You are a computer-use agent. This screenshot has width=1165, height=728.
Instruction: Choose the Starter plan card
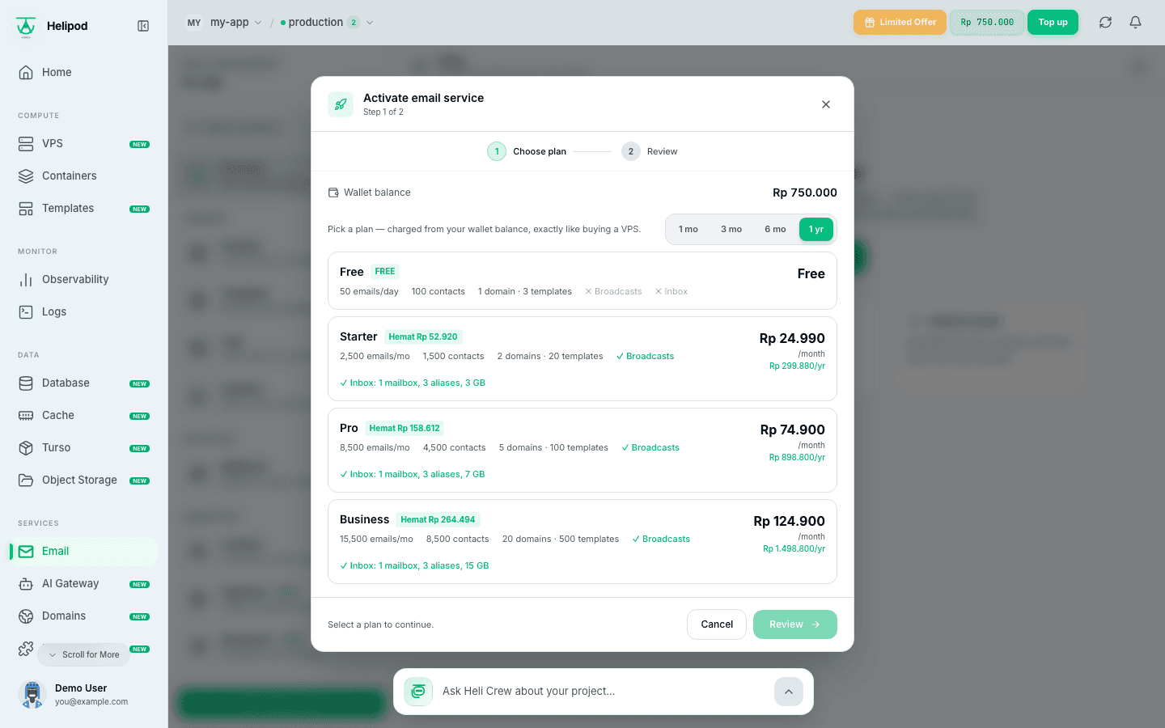tap(582, 358)
